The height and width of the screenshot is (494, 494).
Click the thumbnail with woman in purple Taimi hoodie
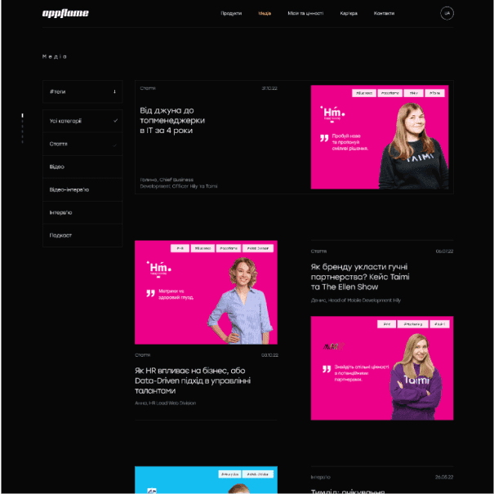[x=381, y=368]
